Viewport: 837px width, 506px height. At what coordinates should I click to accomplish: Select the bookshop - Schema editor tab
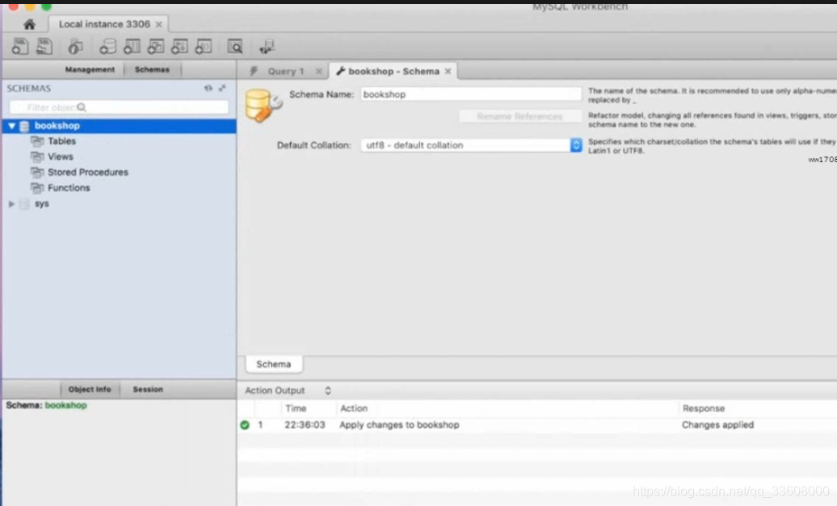[x=393, y=71]
